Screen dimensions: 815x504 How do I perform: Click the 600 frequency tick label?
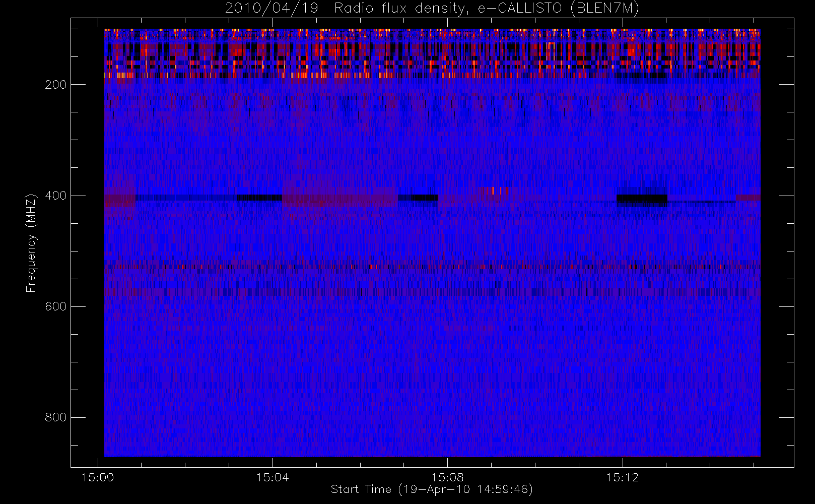[56, 306]
